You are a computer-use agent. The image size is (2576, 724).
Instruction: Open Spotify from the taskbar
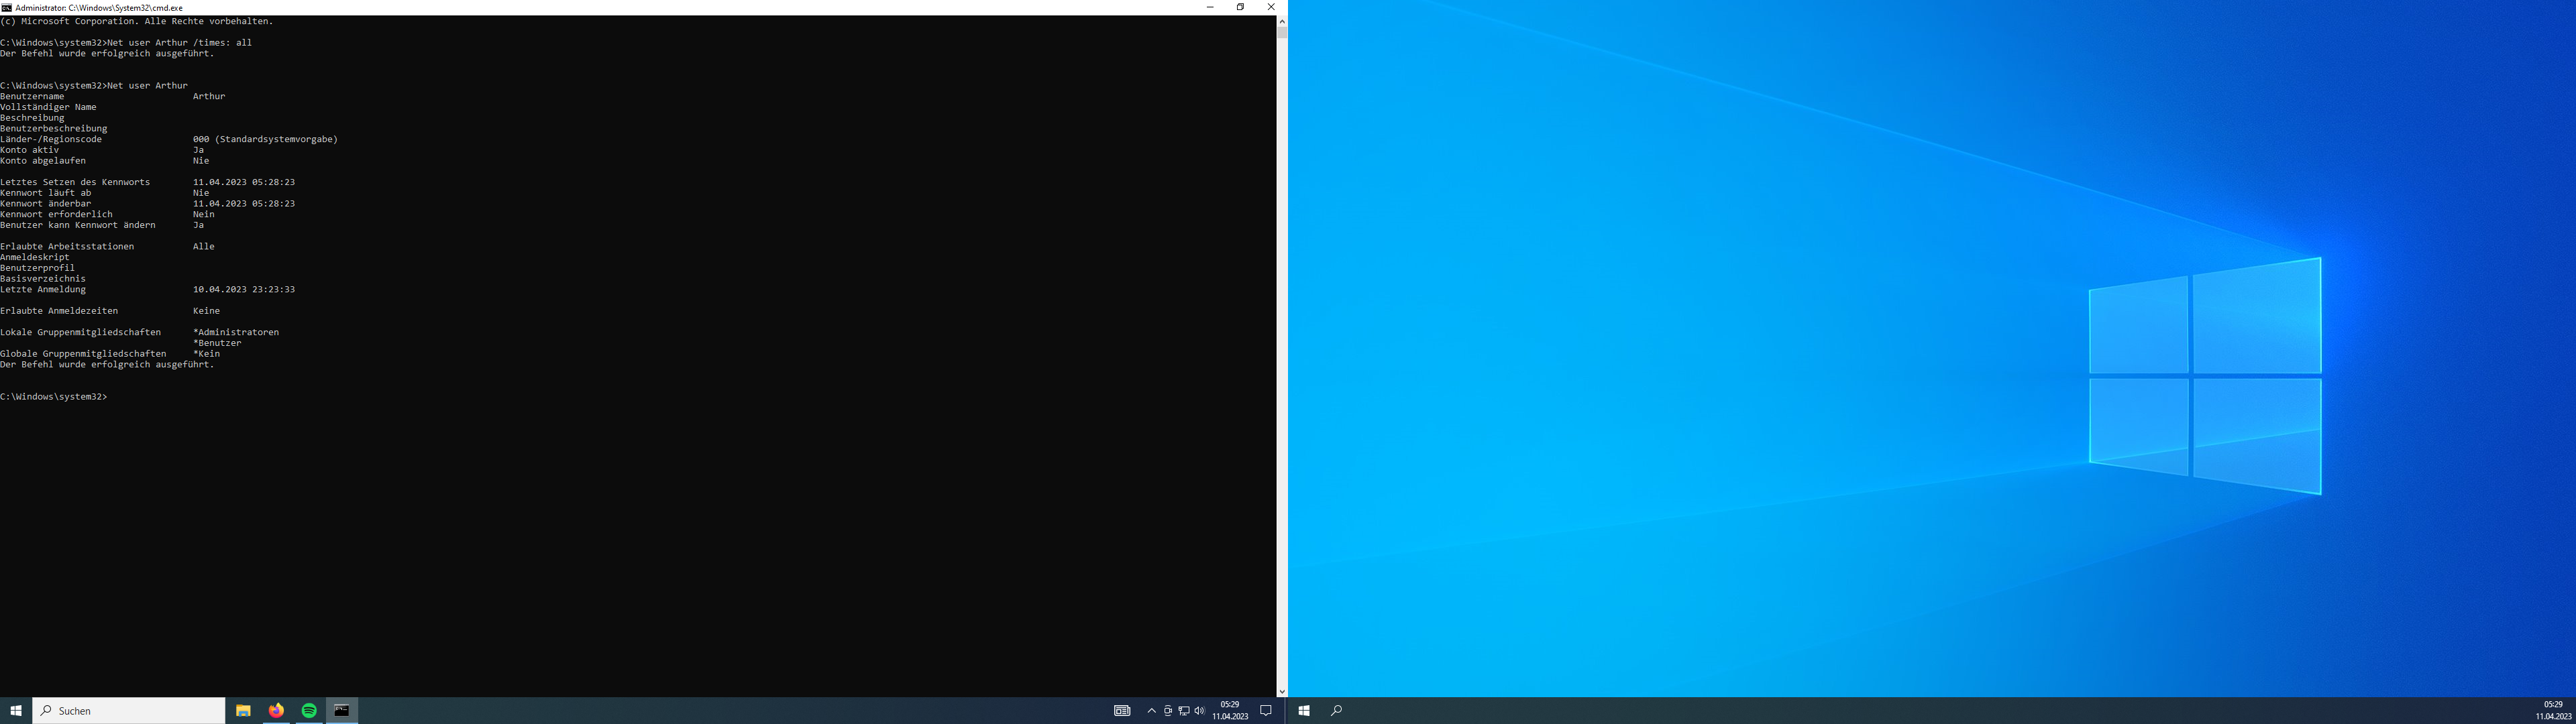click(309, 710)
